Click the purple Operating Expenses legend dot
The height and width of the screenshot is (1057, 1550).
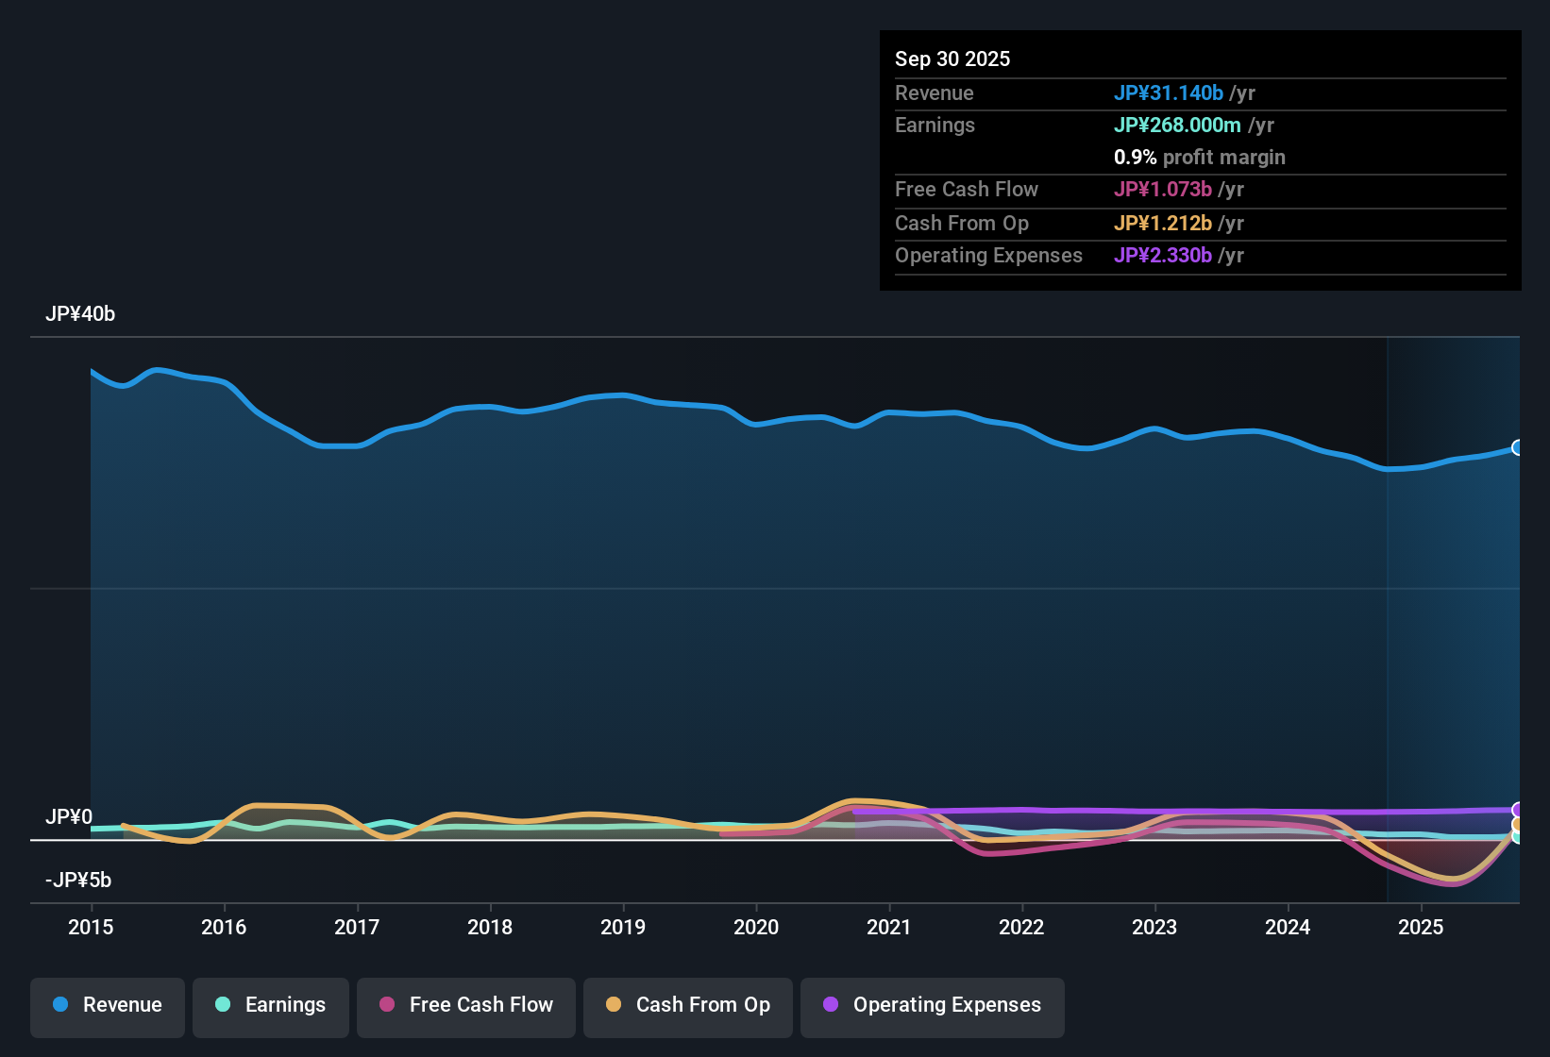tap(831, 1005)
